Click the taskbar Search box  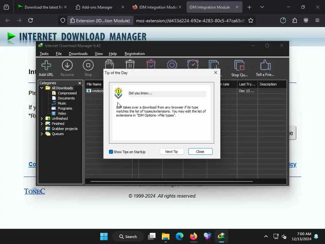click(128, 236)
